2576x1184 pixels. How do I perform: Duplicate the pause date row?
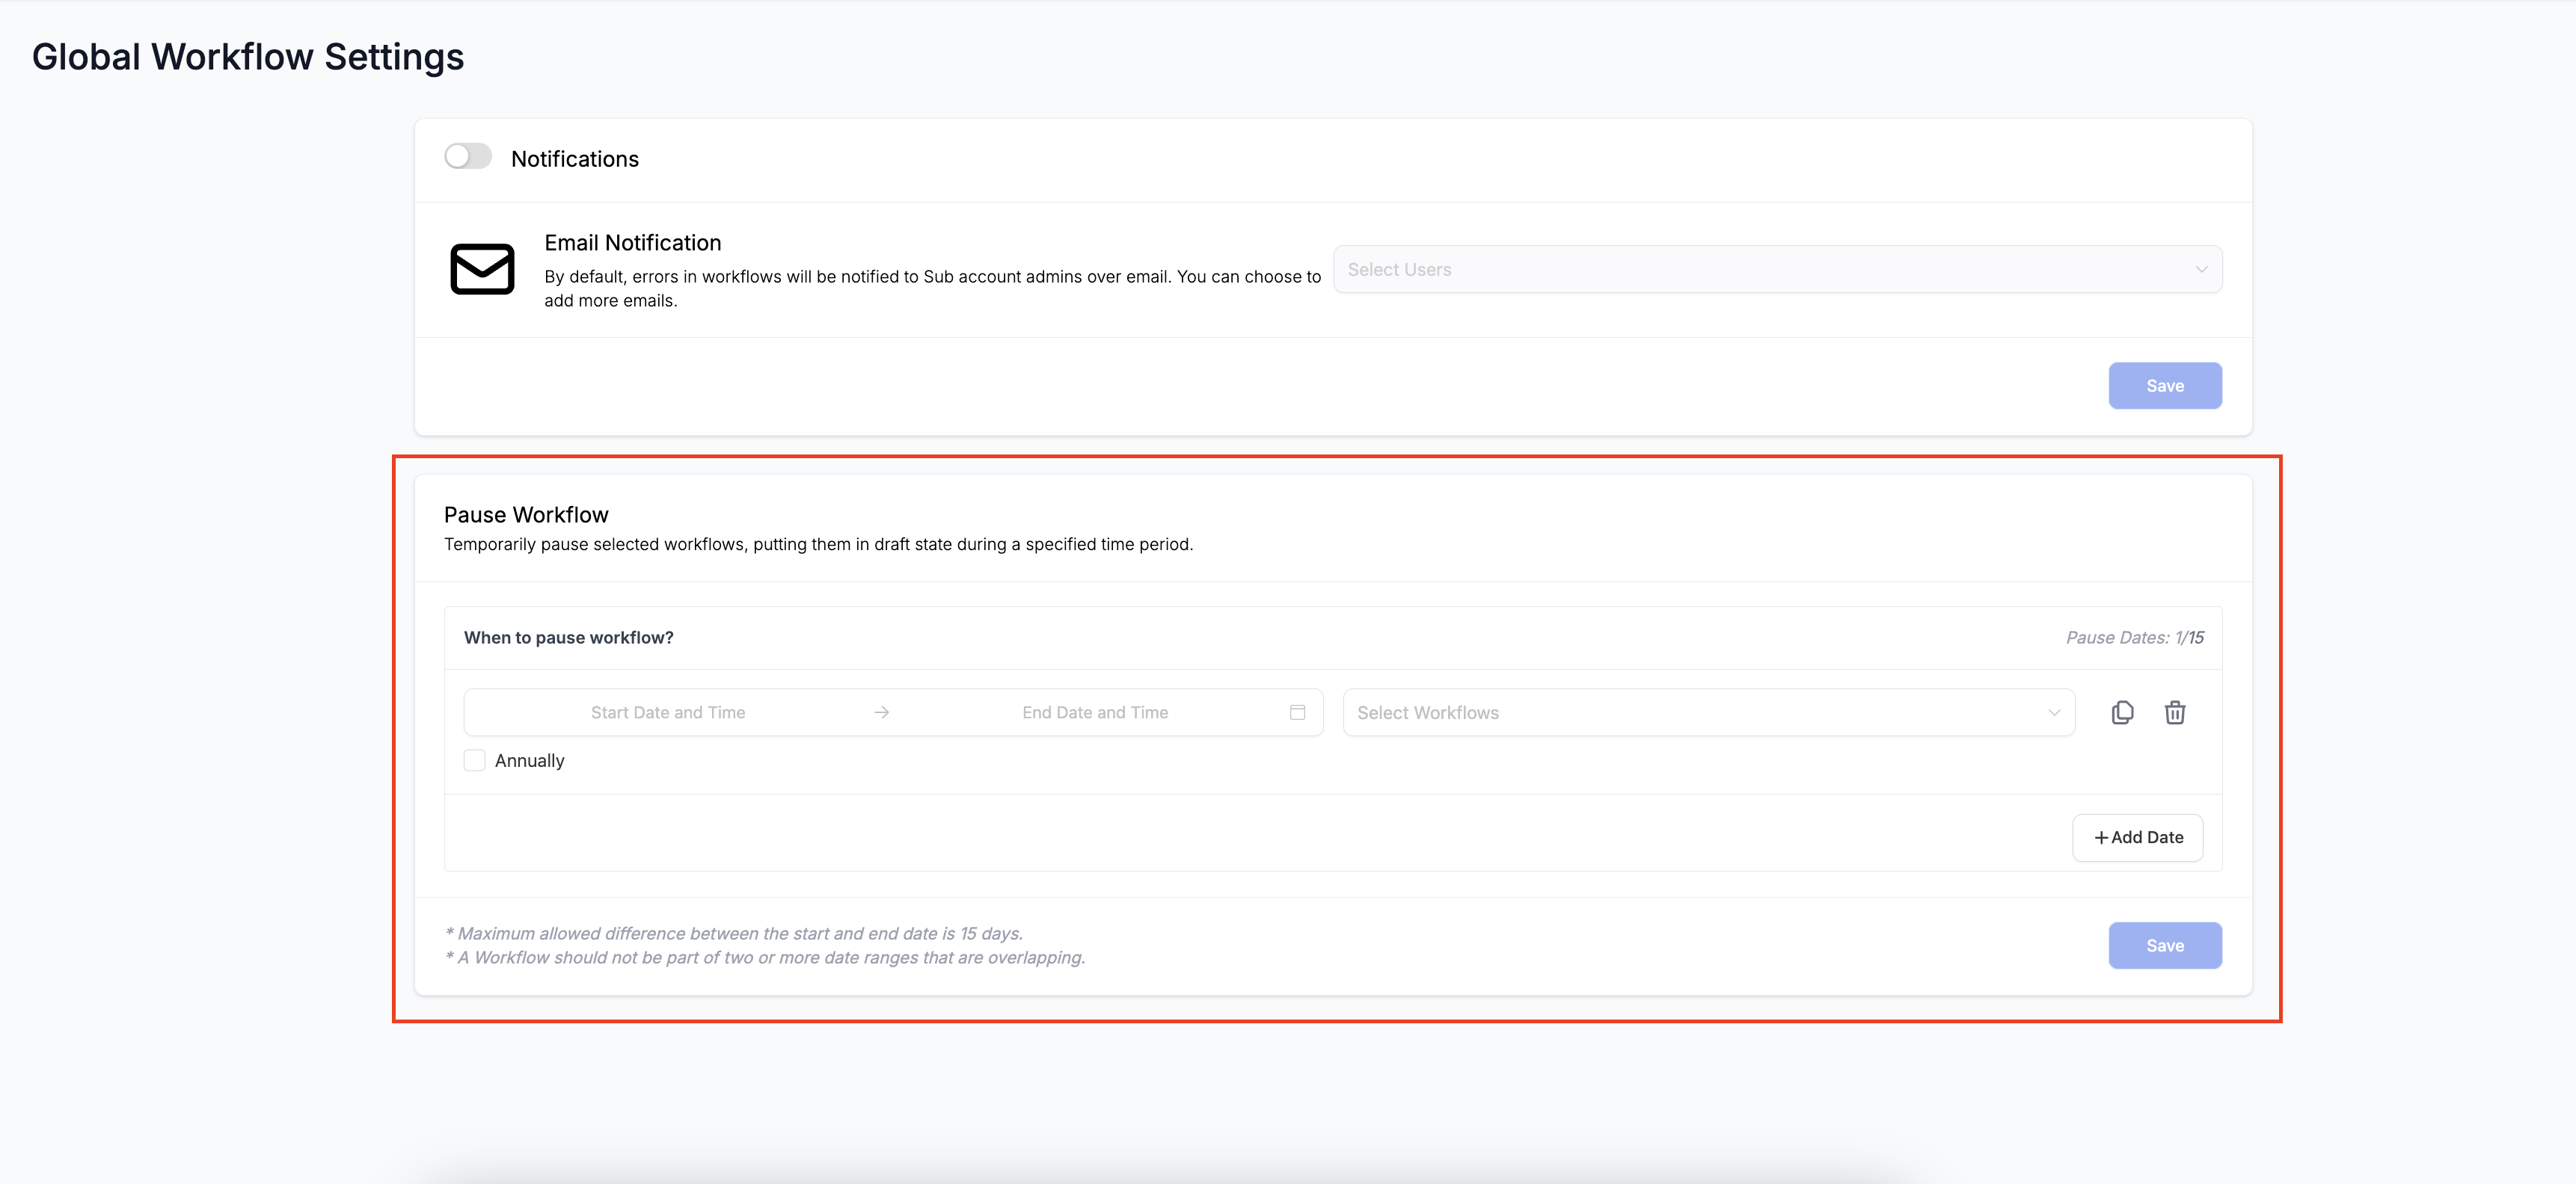[x=2122, y=712]
